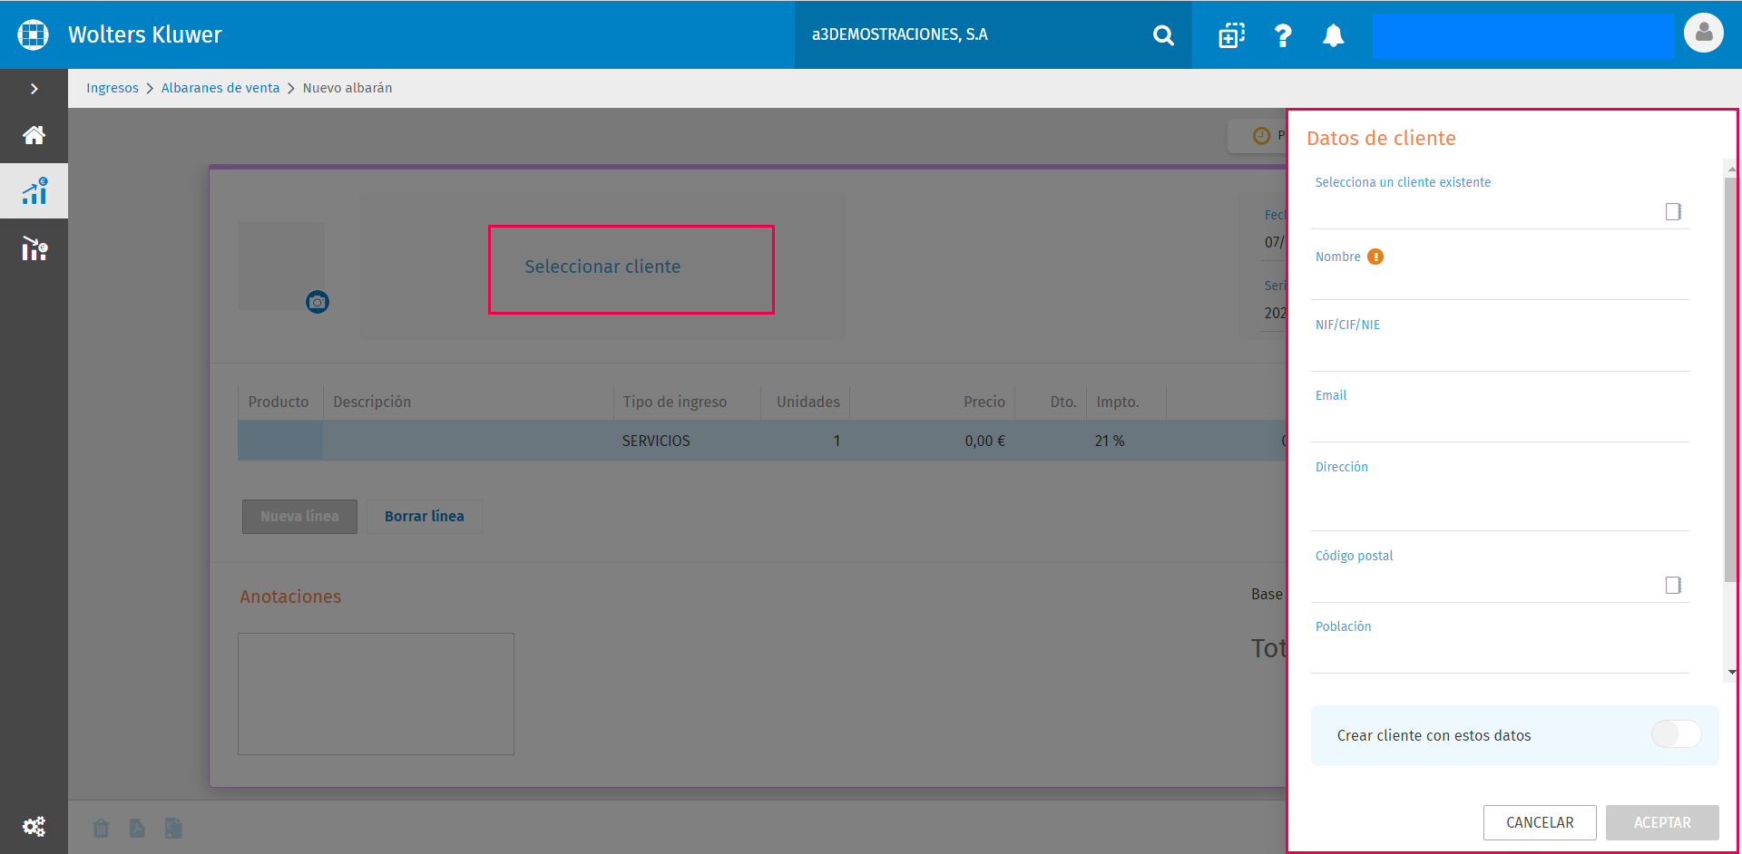The image size is (1742, 854).
Task: Expand the sidebar with chevron arrow
Action: tap(34, 89)
